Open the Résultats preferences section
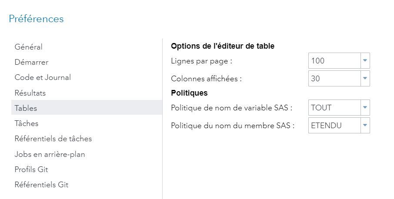The width and height of the screenshot is (394, 199). click(30, 93)
